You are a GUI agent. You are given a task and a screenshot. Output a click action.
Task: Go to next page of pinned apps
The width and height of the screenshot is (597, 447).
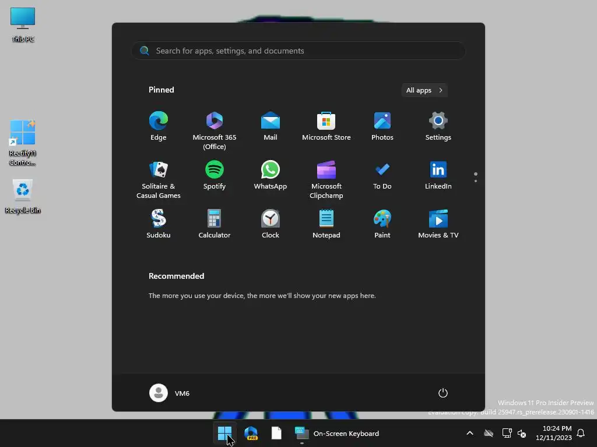click(x=476, y=181)
